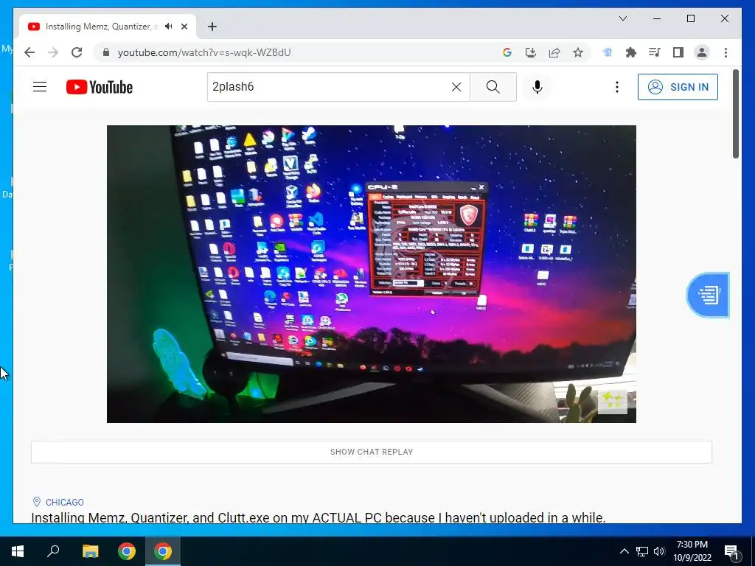755x566 pixels.
Task: Open YouTube settings three-dot menu
Action: (x=617, y=87)
